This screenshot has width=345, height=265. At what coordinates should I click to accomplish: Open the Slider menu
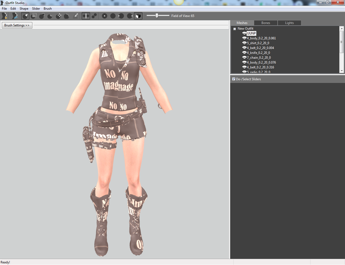36,9
